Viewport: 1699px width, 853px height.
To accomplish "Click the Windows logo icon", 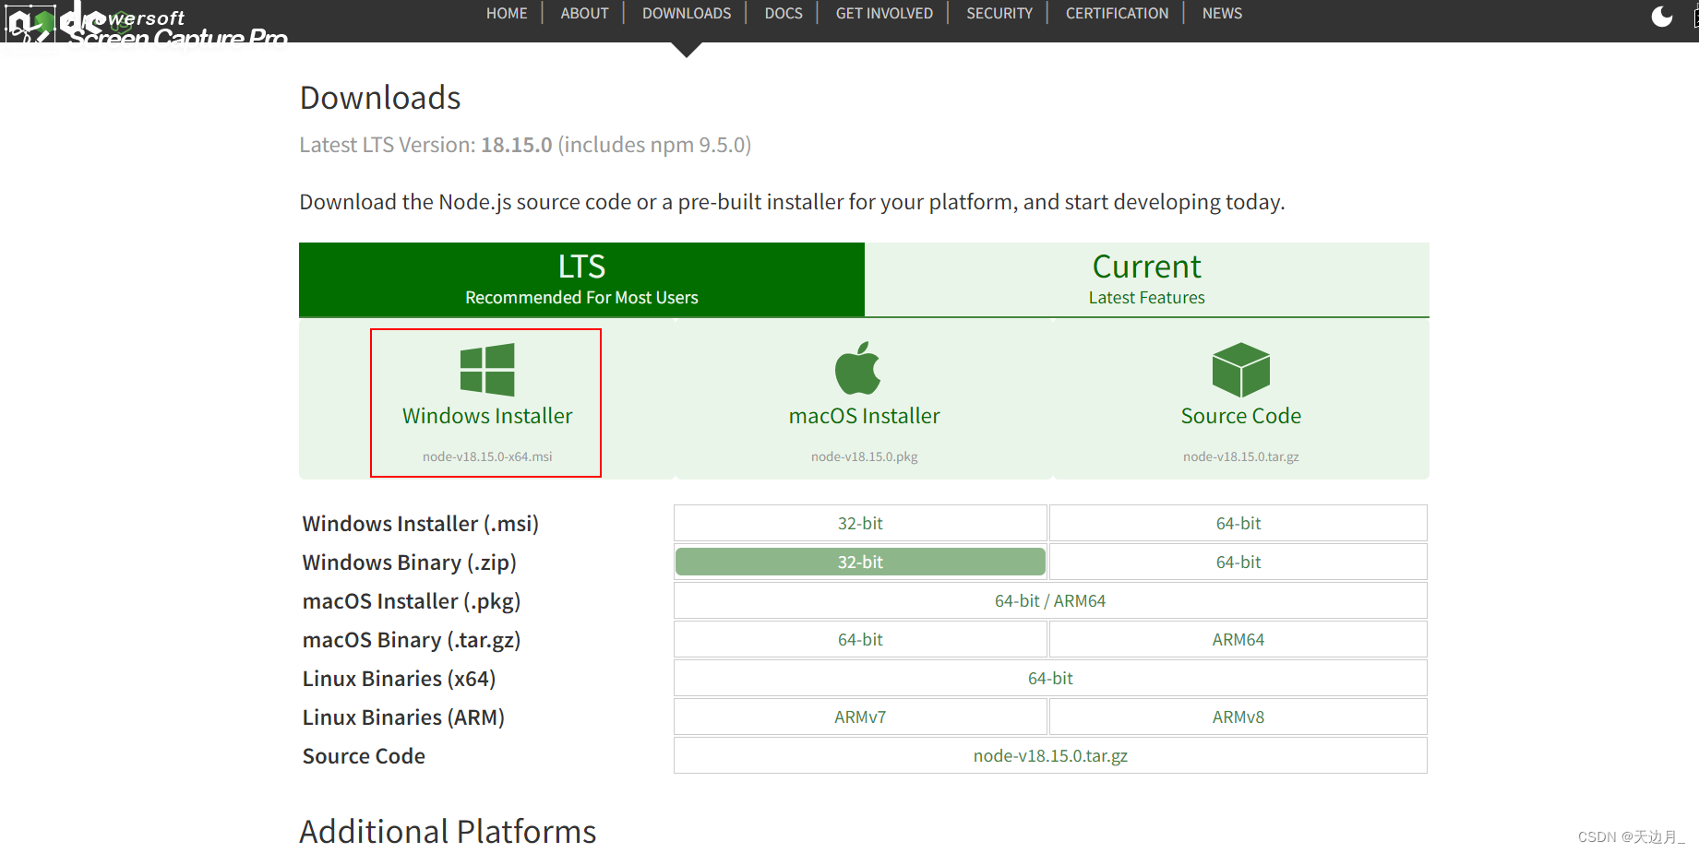I will click(487, 370).
